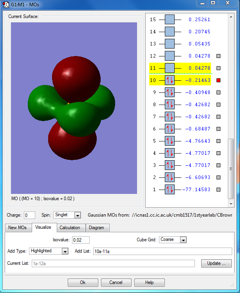The image size is (240, 293).
Task: Switch to the New MOs tab
Action: tap(18, 228)
